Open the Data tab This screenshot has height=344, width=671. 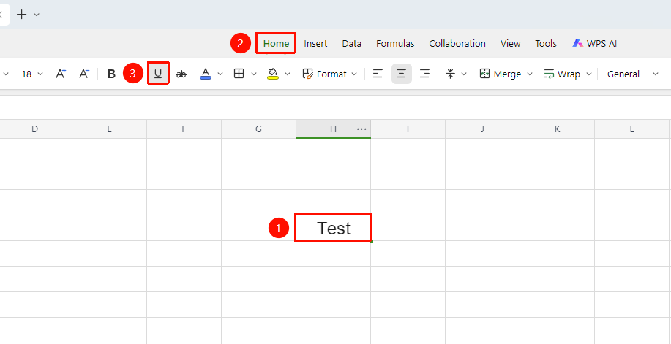tap(351, 44)
